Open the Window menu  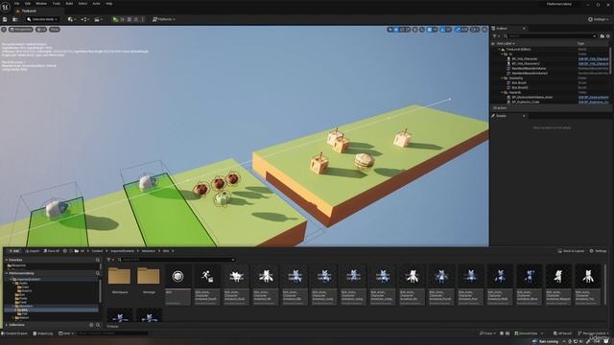pyautogui.click(x=41, y=4)
